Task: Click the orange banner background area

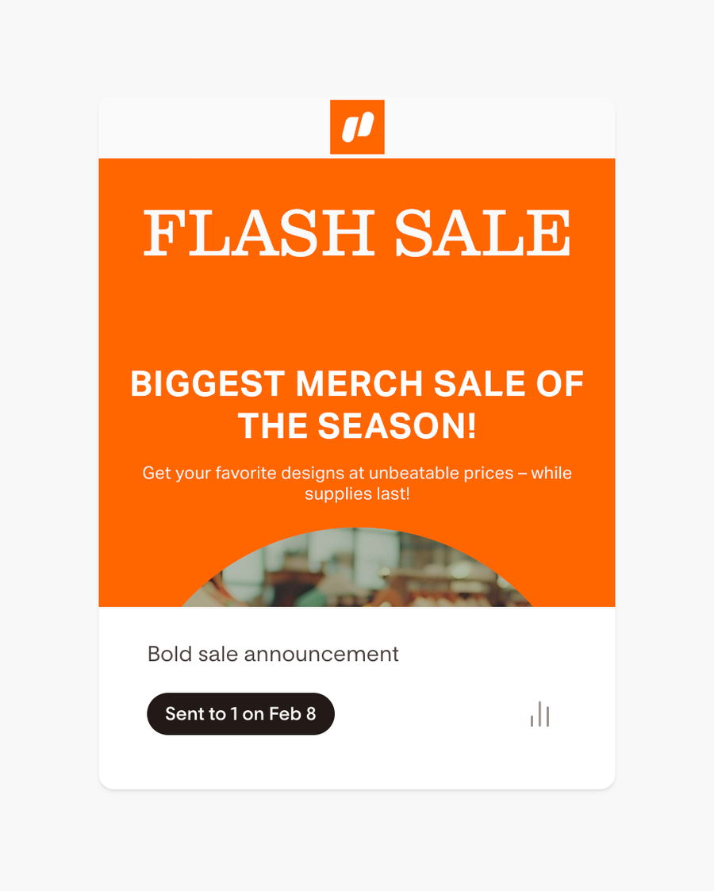Action: tap(357, 317)
